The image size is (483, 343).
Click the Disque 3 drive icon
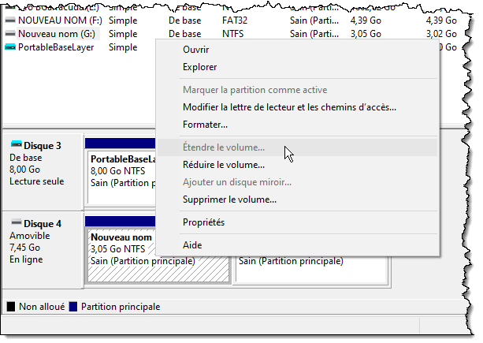tap(16, 146)
